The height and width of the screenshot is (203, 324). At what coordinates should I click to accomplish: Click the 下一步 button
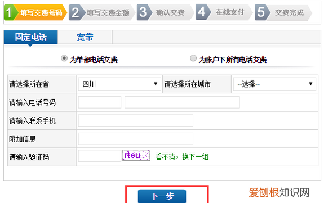point(162,196)
